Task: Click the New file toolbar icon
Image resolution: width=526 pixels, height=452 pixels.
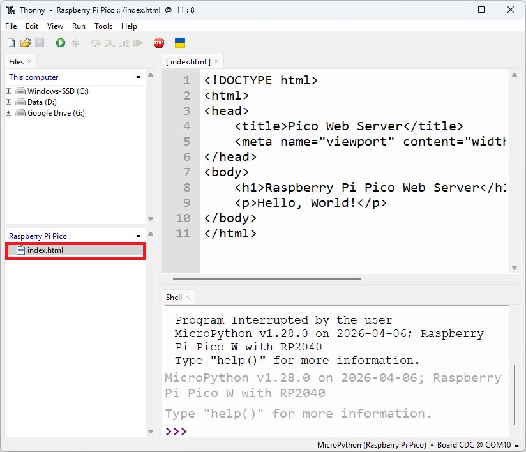Action: pos(11,43)
